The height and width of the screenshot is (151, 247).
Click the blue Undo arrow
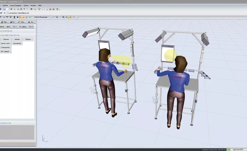coord(24,9)
